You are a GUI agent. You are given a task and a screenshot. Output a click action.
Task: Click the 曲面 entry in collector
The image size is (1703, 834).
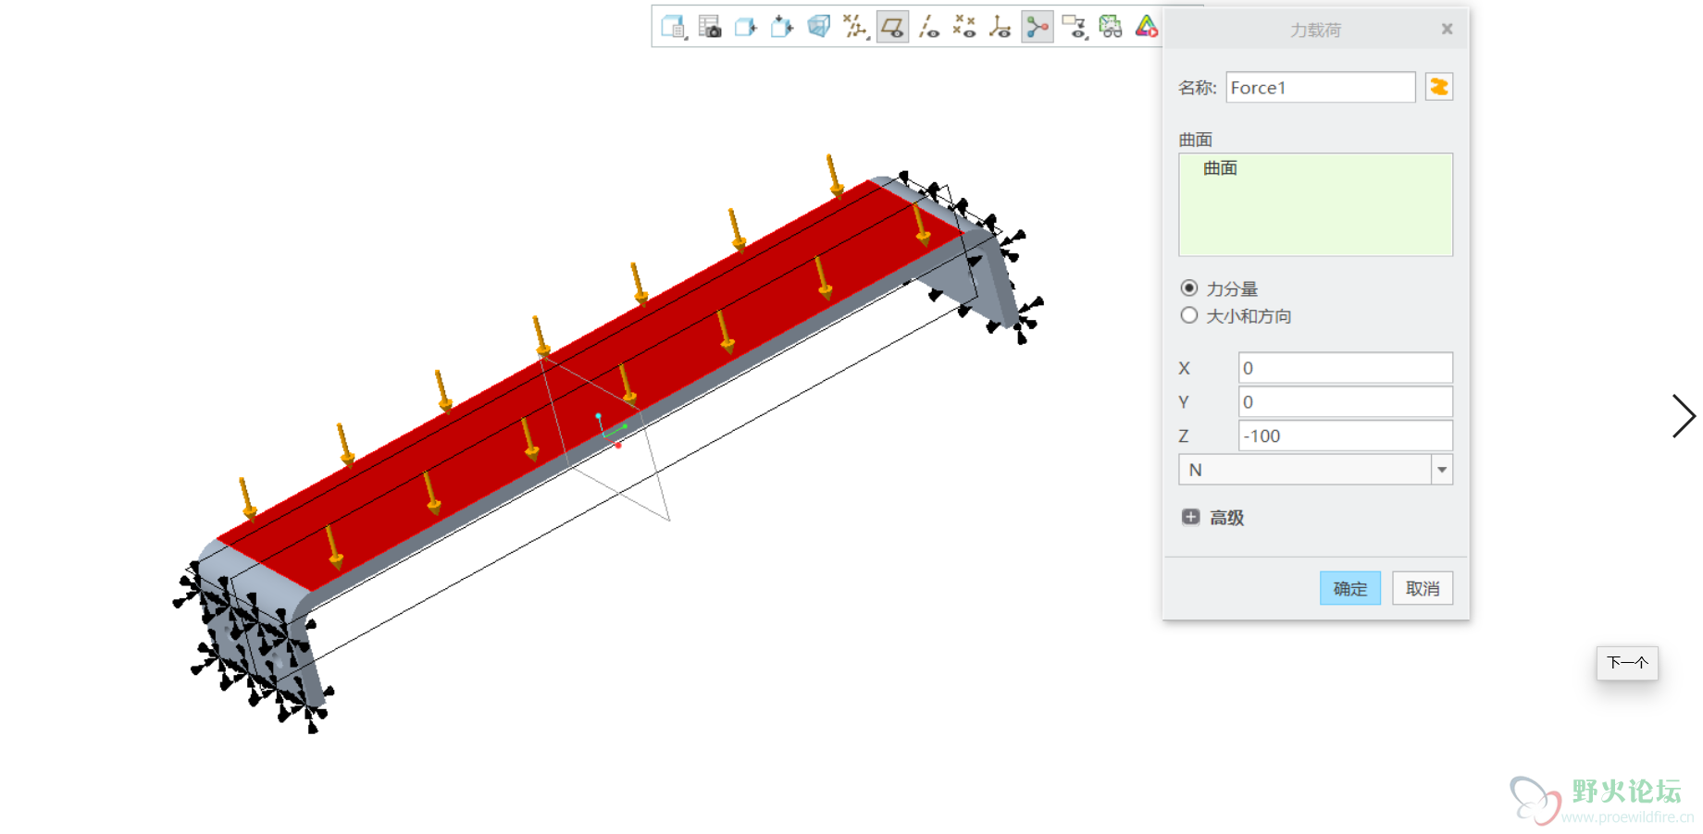pyautogui.click(x=1220, y=168)
